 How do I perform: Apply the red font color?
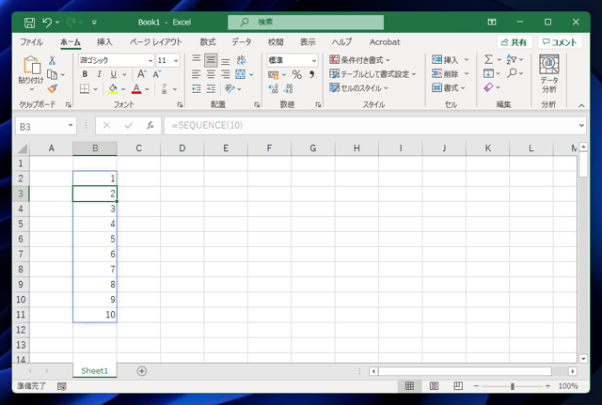tap(136, 89)
